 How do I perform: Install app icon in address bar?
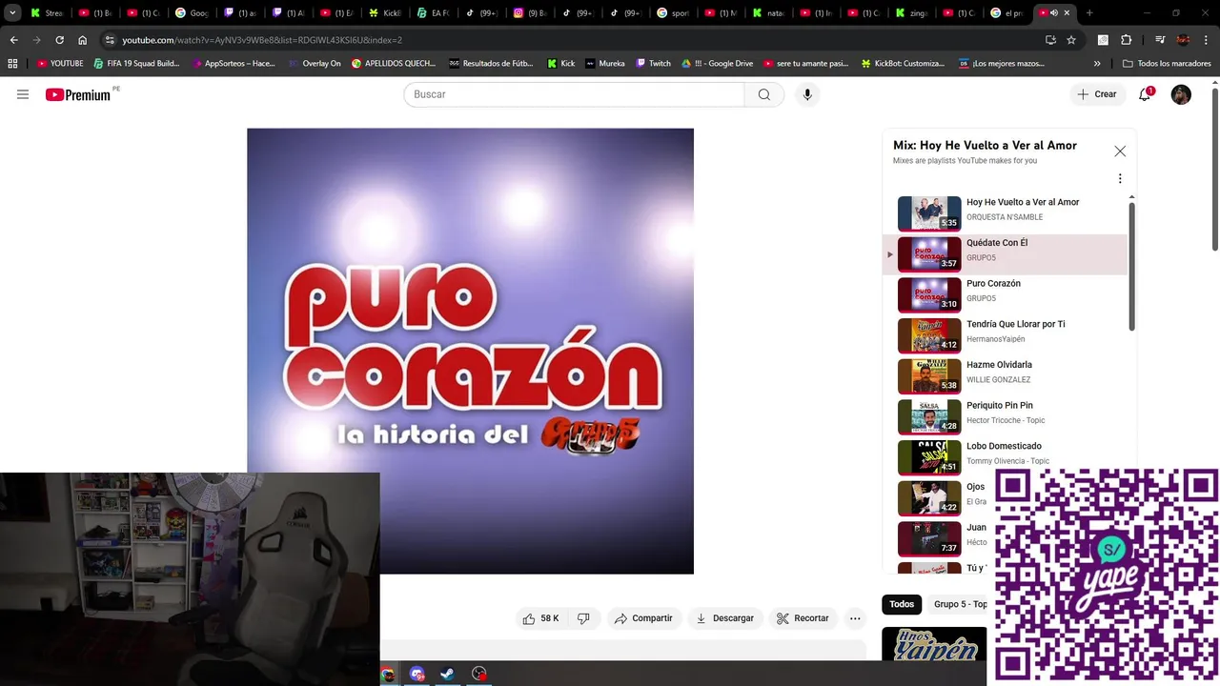coord(1050,40)
